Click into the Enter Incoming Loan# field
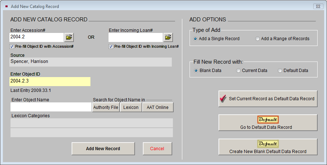This screenshot has width=327, height=165. click(136, 37)
